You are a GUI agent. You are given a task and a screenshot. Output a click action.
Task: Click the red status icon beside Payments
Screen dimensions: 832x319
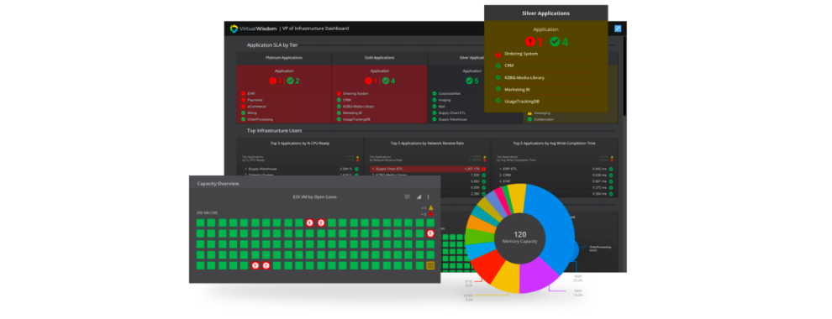coord(243,100)
